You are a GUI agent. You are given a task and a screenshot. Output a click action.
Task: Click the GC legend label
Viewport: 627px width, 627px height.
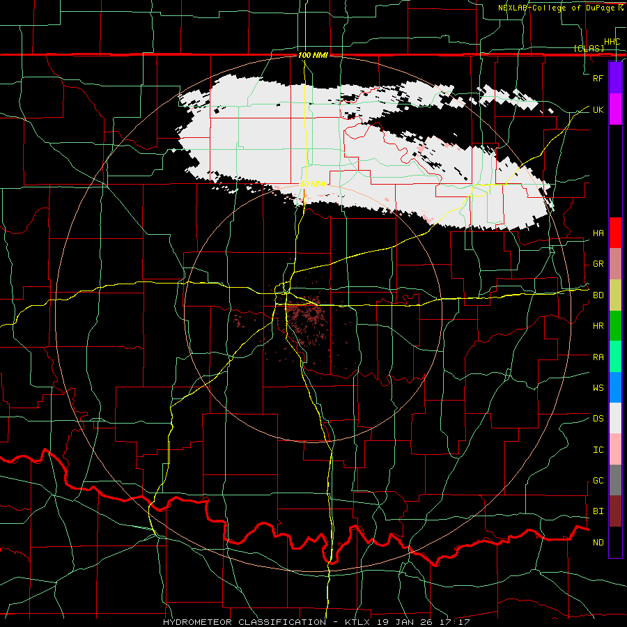click(598, 481)
